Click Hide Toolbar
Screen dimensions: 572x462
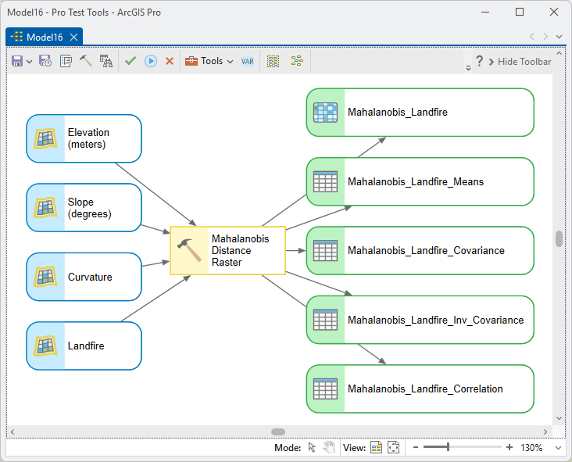click(x=520, y=62)
